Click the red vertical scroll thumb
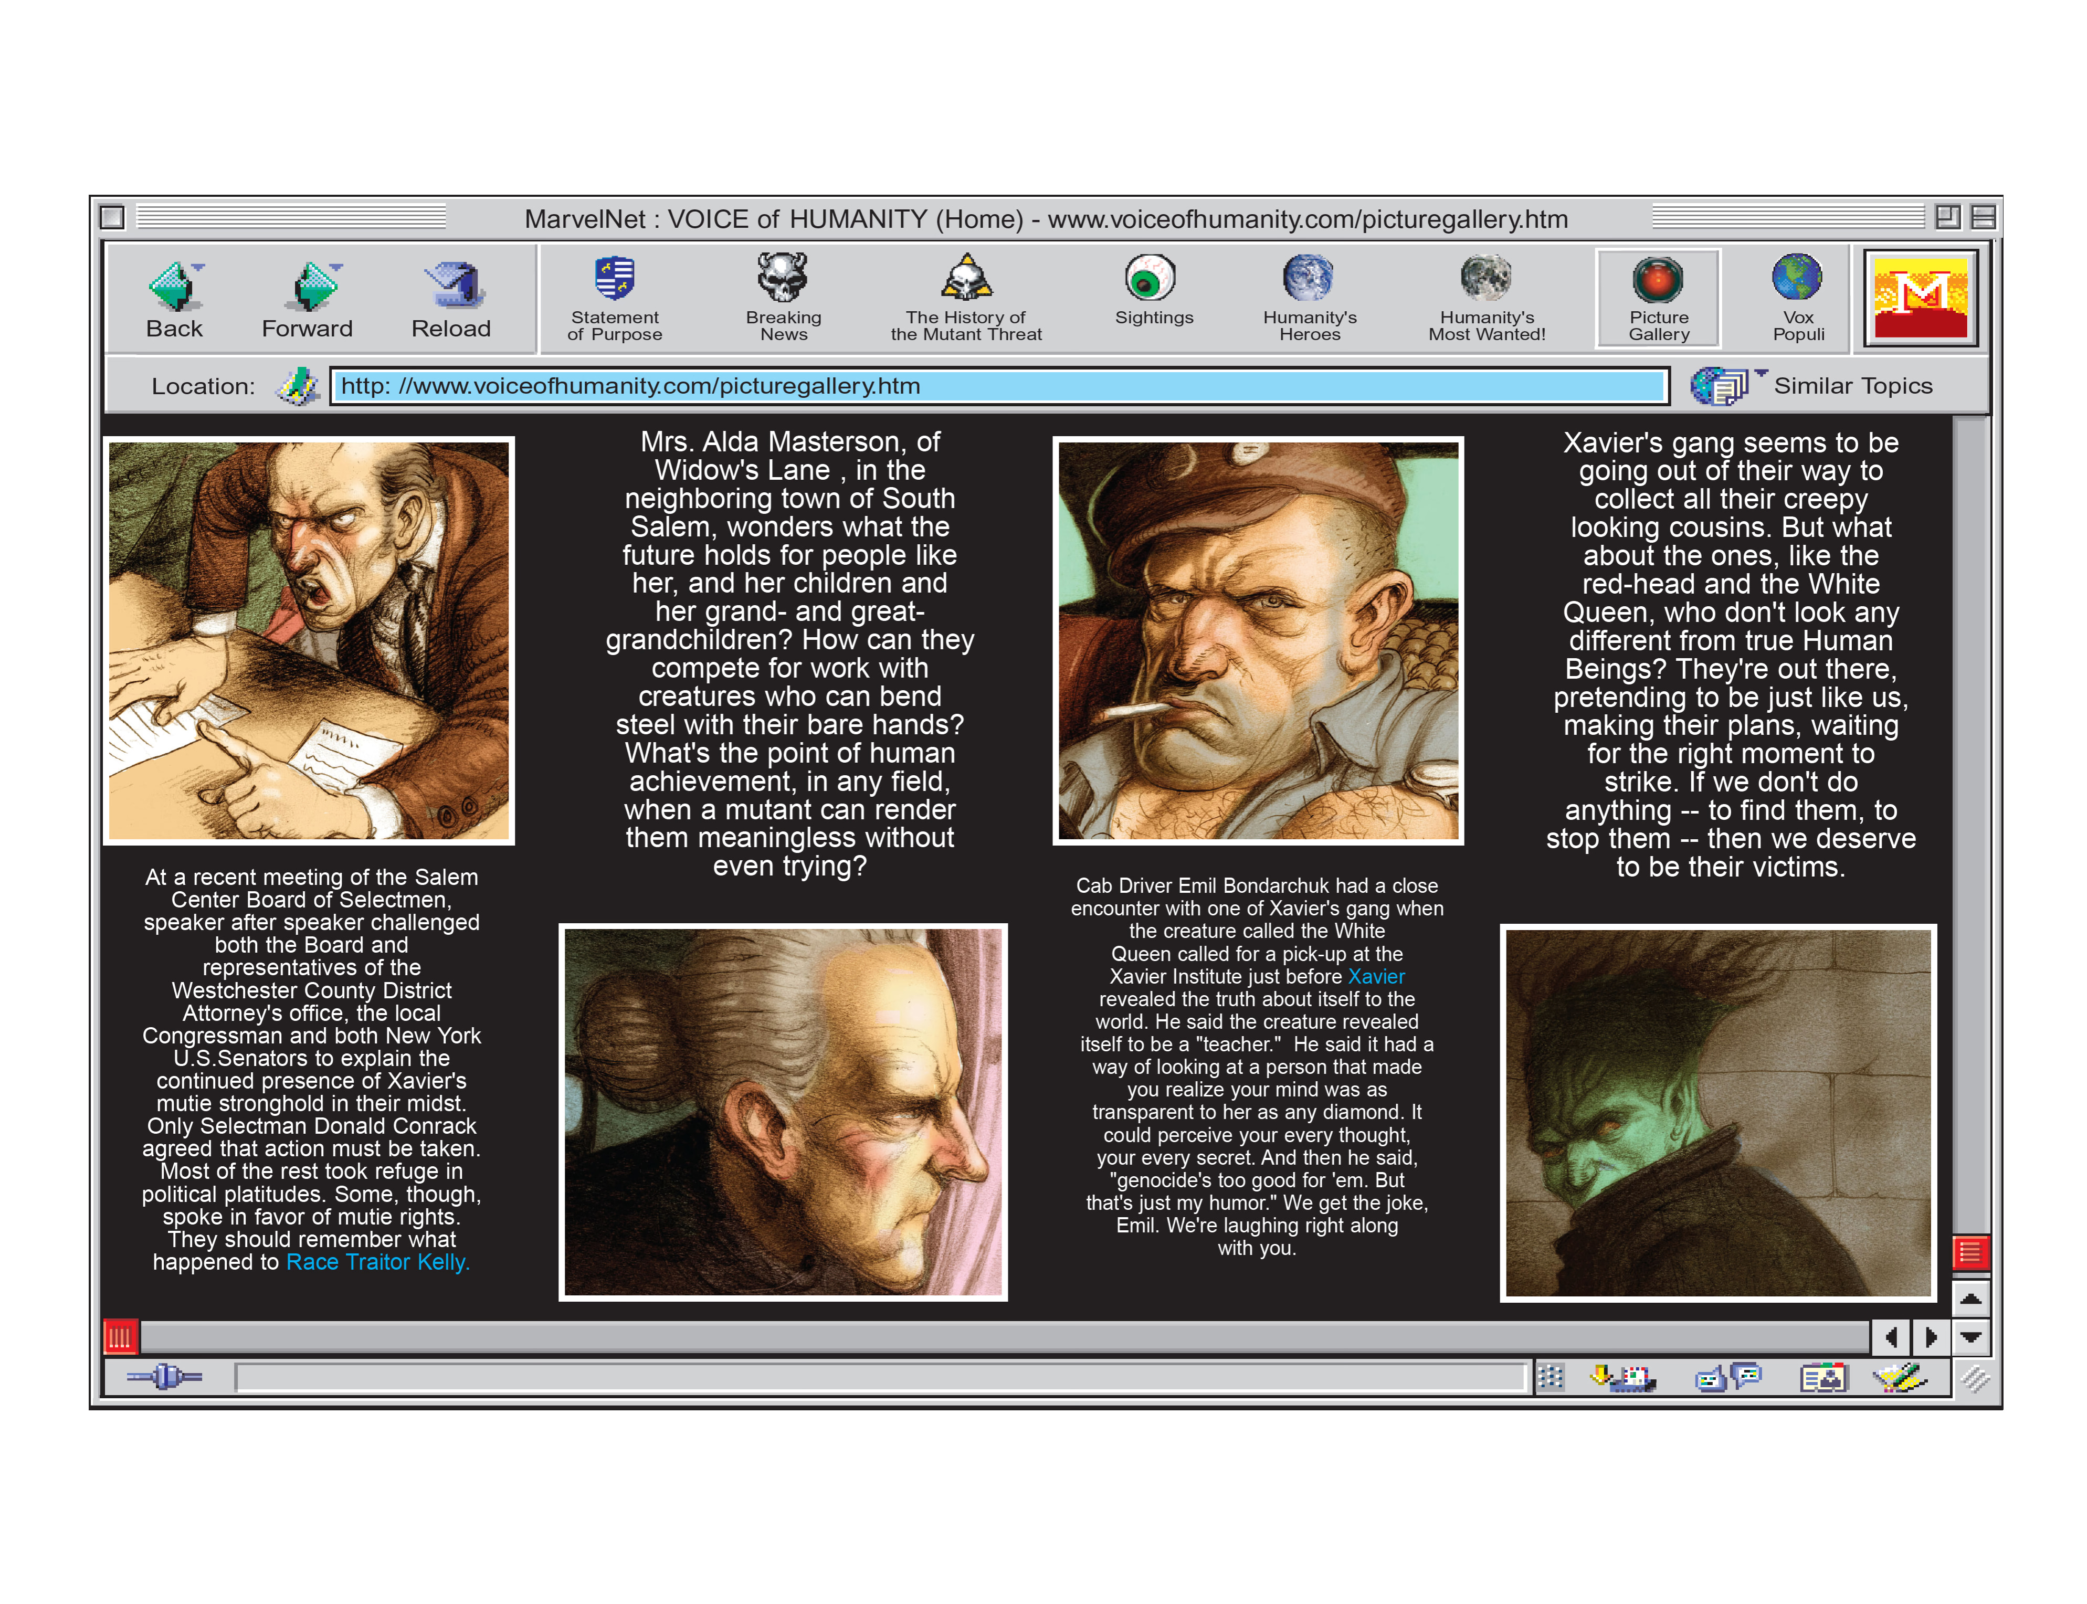 tap(1969, 1252)
